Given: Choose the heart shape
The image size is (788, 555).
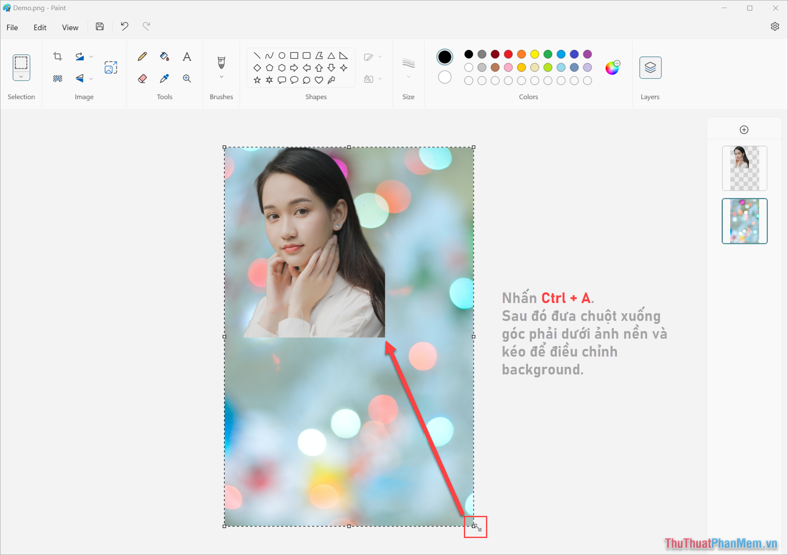Looking at the screenshot, I should pyautogui.click(x=319, y=80).
